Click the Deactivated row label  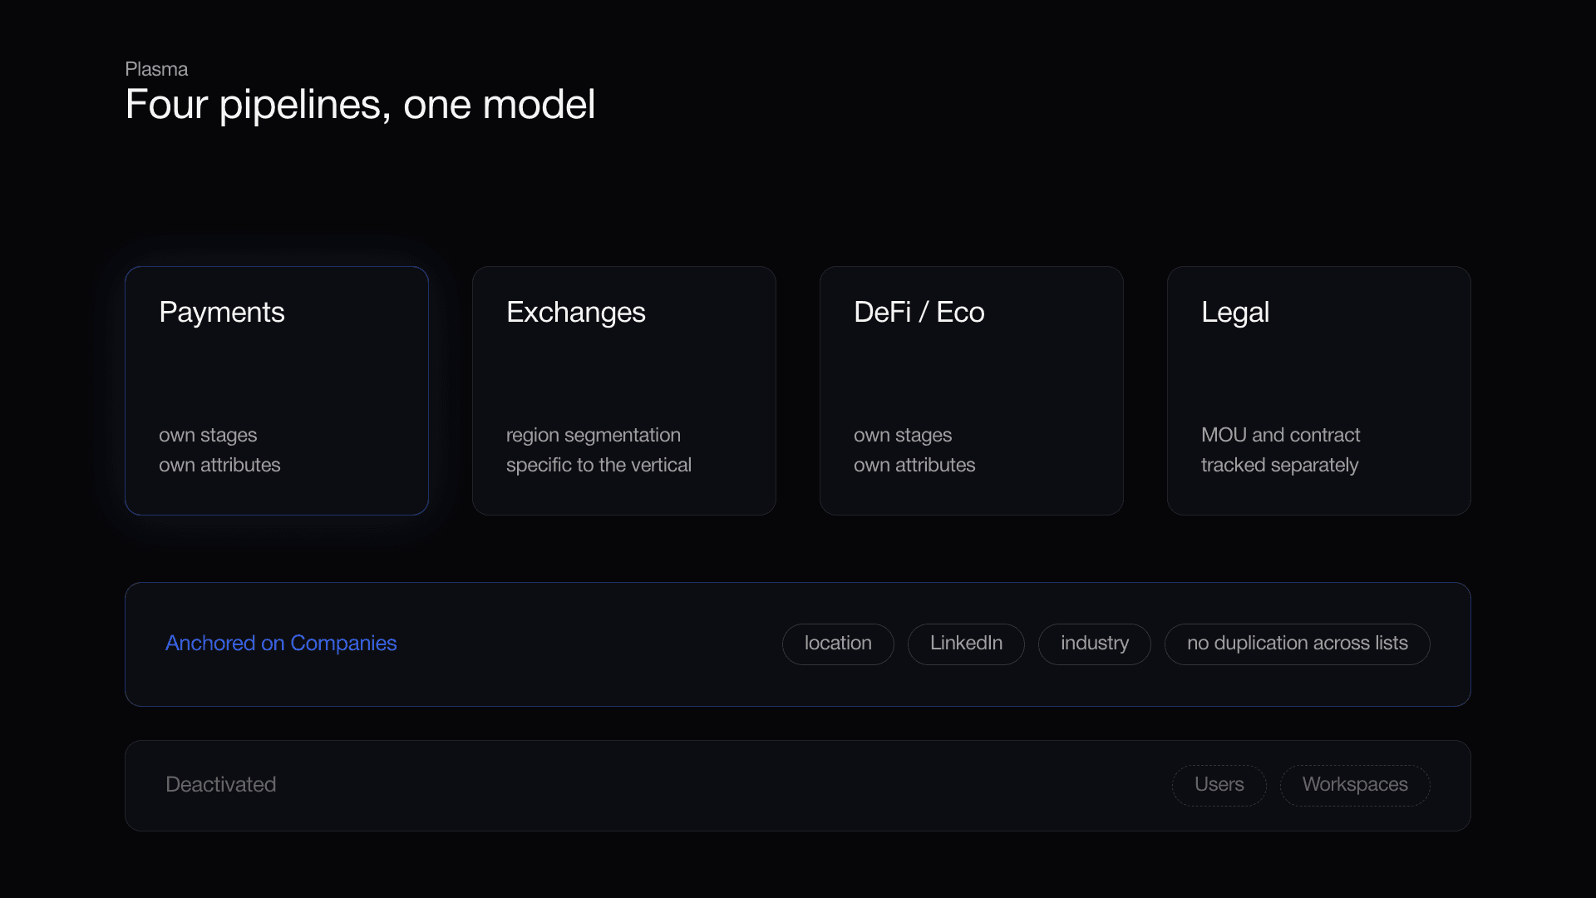[221, 785]
